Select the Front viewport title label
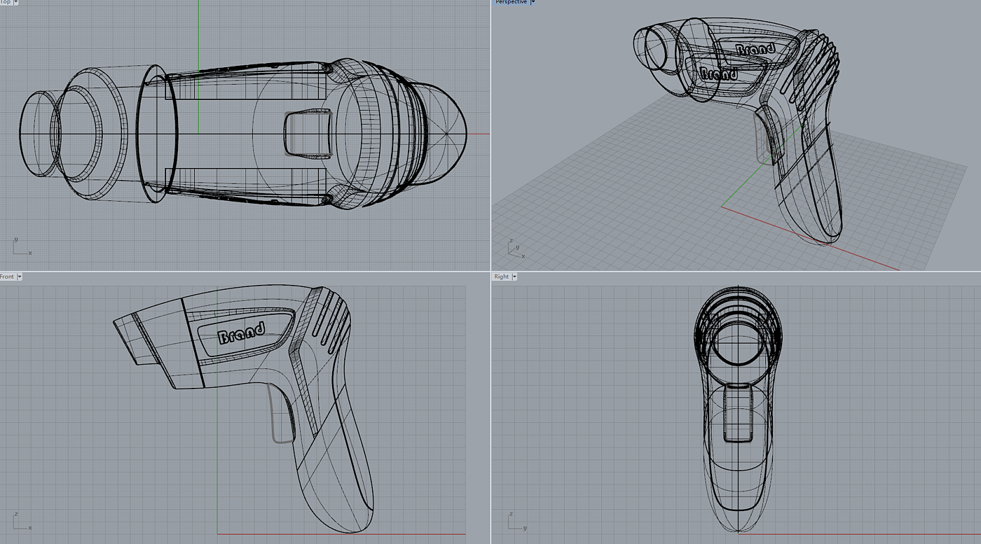 (x=7, y=277)
